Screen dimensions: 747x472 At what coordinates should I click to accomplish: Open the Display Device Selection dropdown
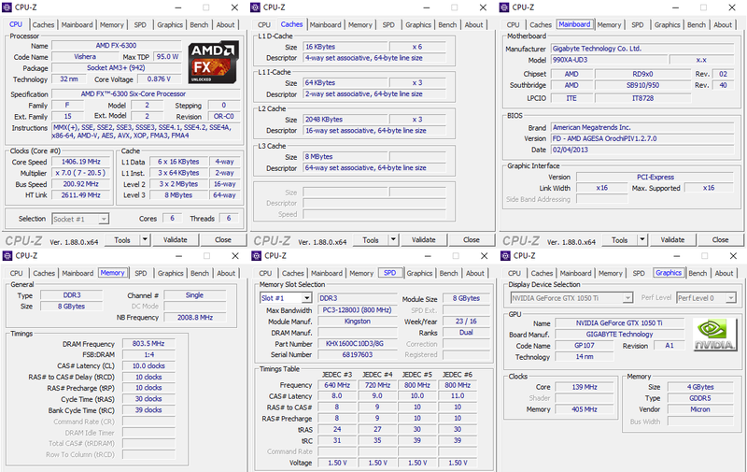(x=569, y=298)
